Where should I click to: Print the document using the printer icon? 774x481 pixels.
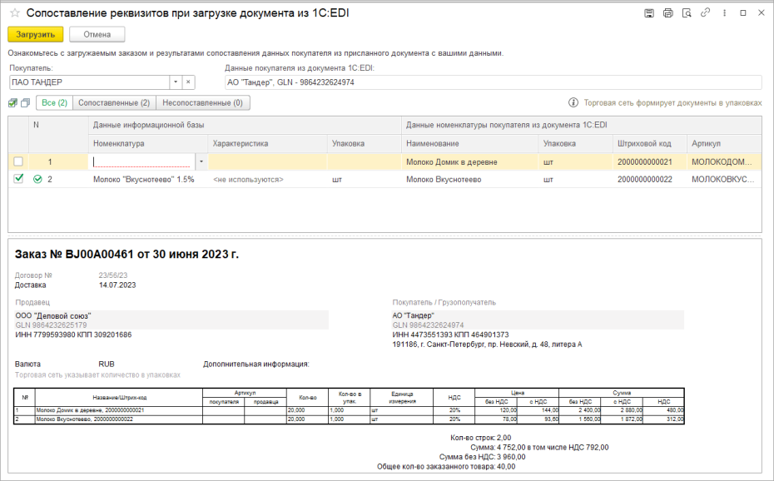click(x=667, y=13)
